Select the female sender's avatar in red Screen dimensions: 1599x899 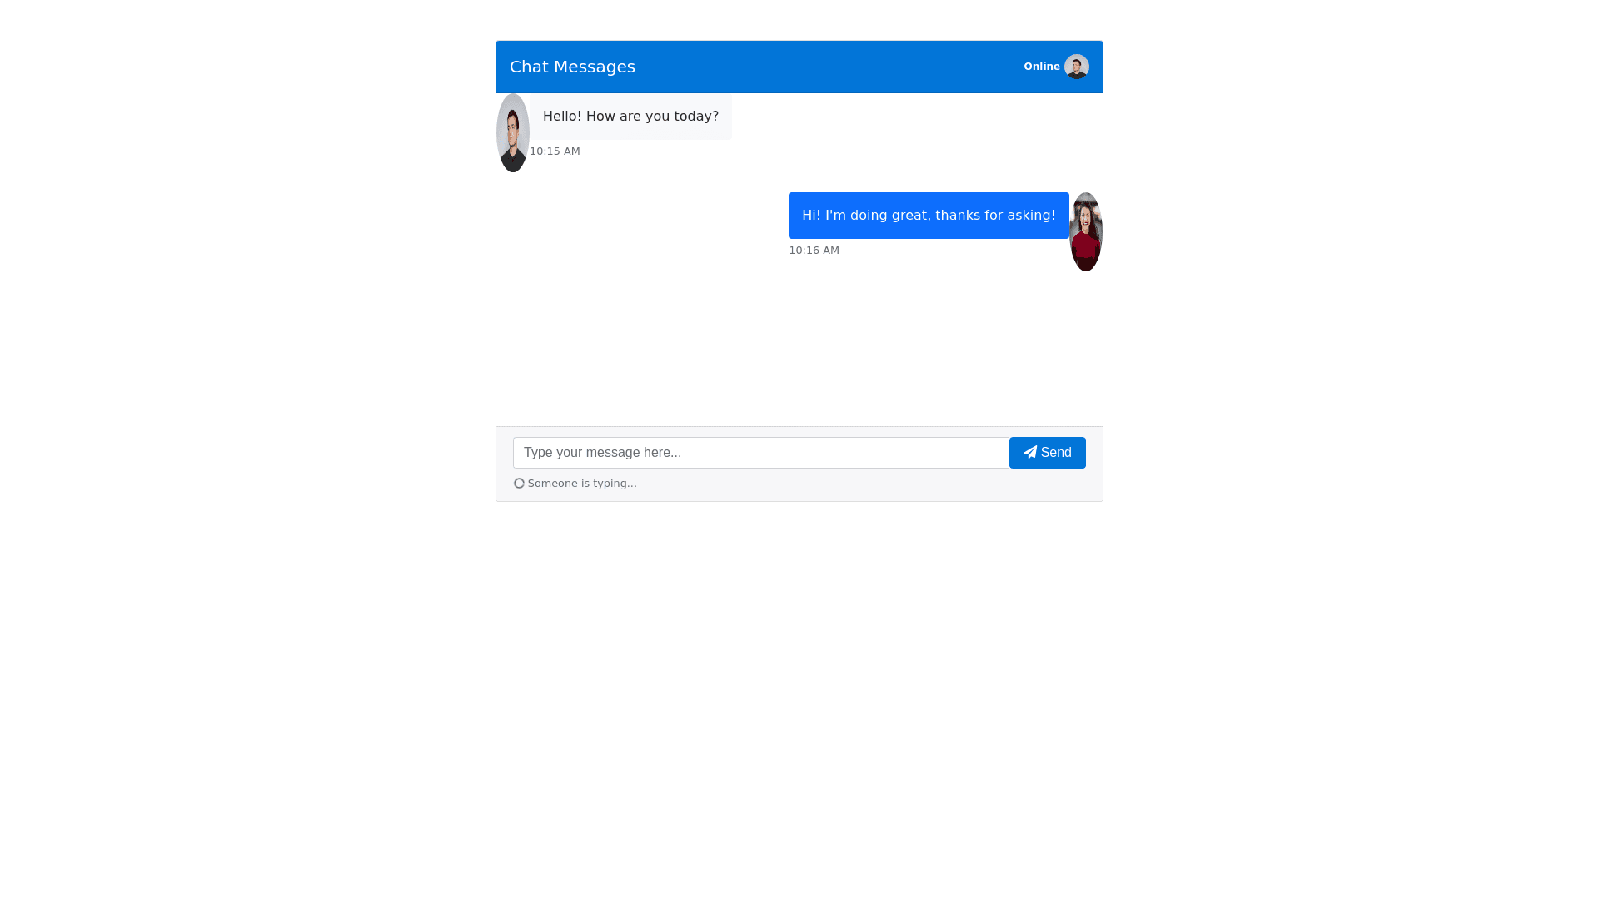1086,231
